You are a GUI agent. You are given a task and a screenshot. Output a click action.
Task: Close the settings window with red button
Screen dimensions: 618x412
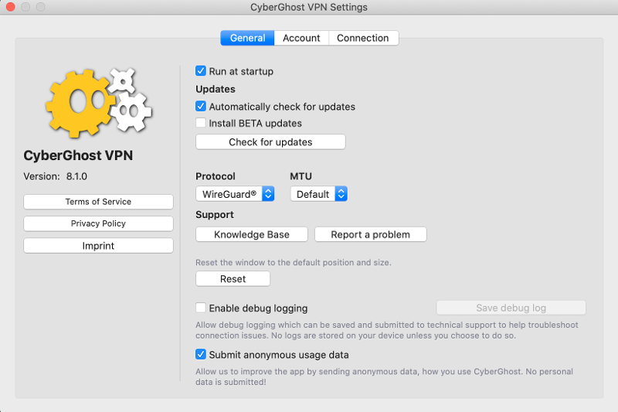pos(10,7)
